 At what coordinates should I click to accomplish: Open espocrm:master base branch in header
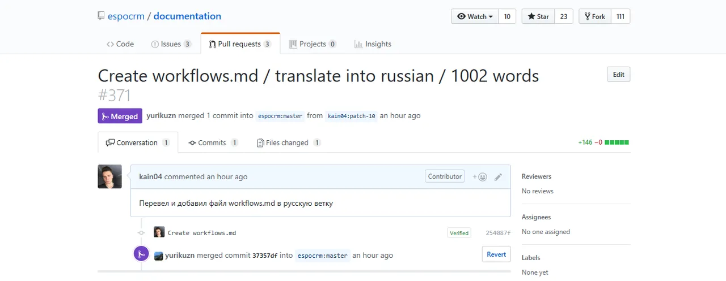point(280,116)
